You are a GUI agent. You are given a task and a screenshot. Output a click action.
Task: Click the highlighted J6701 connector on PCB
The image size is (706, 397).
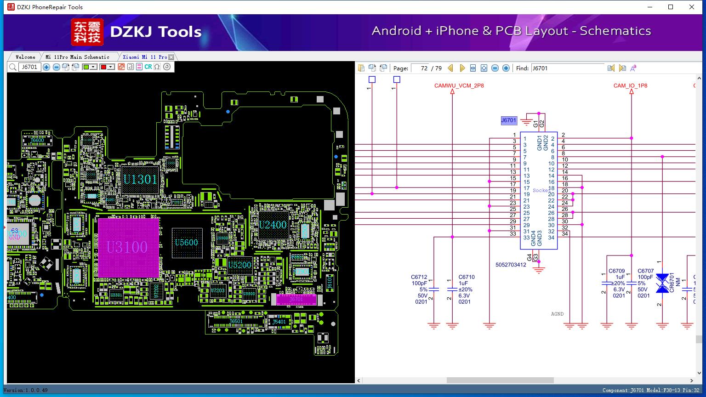(296, 300)
